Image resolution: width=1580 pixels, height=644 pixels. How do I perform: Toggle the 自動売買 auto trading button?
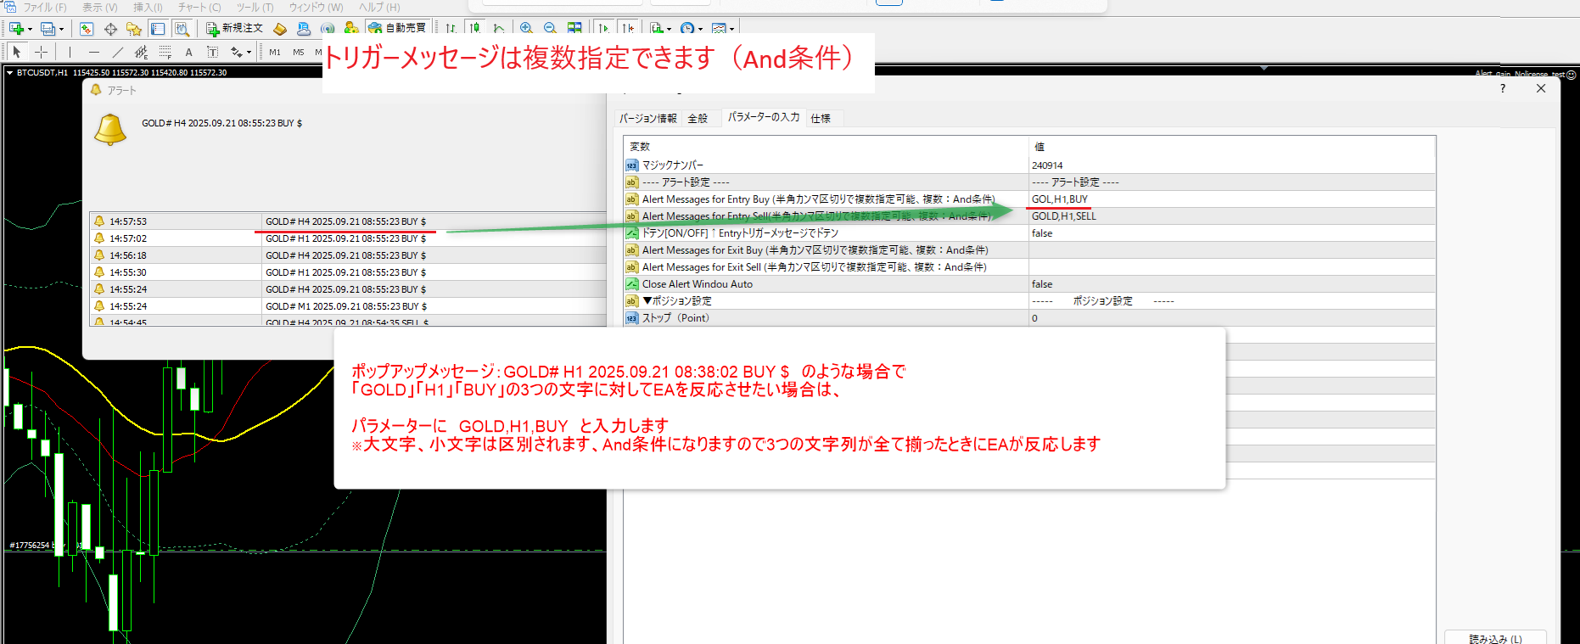(397, 28)
